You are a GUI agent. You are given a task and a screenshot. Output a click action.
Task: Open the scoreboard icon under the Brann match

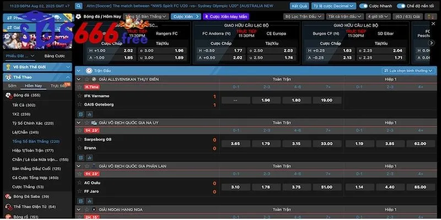click(80, 158)
